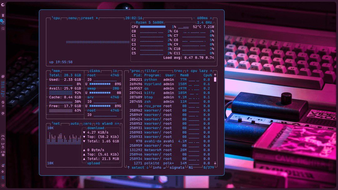Image resolution: width=338 pixels, height=190 pixels.
Task: Select the NetworkM process row
Action: 170,150
